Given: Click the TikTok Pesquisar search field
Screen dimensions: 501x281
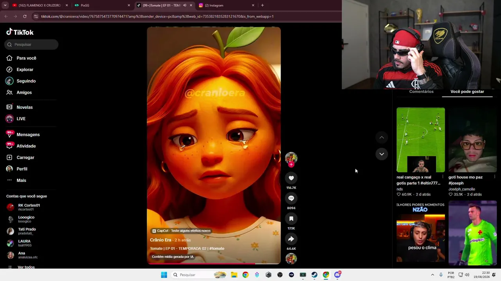Looking at the screenshot, I should click(31, 44).
